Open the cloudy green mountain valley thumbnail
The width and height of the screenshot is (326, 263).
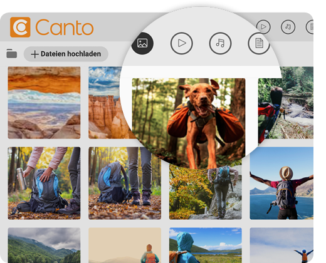(x=44, y=245)
